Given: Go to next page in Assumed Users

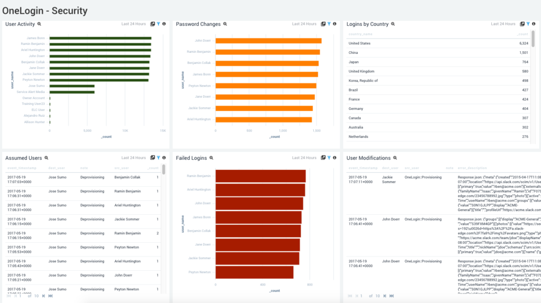Looking at the screenshot, I should pos(43,296).
